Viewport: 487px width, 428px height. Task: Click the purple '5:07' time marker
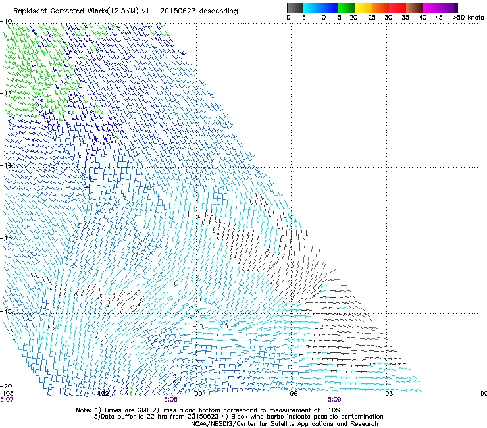[x=7, y=400]
